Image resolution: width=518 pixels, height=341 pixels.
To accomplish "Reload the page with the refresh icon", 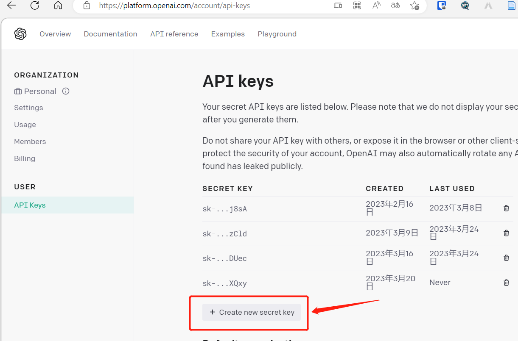I will point(35,6).
